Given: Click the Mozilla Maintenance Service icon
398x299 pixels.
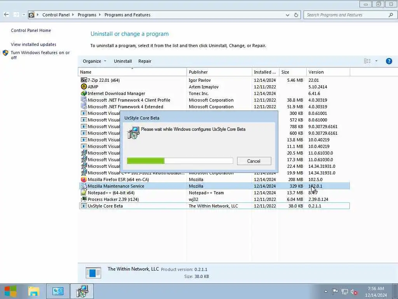Looking at the screenshot, I should (84, 186).
